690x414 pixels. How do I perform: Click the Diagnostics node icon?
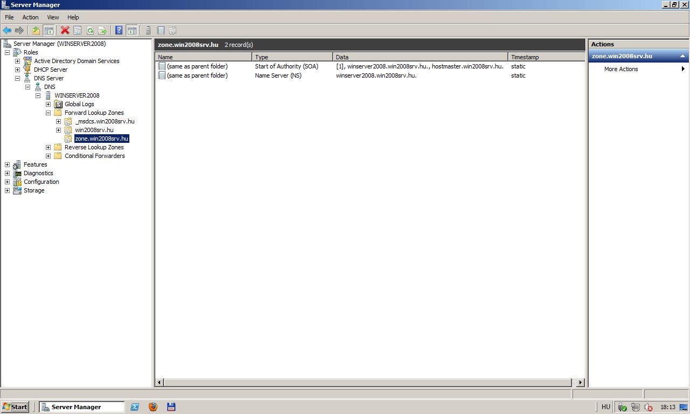click(x=17, y=173)
